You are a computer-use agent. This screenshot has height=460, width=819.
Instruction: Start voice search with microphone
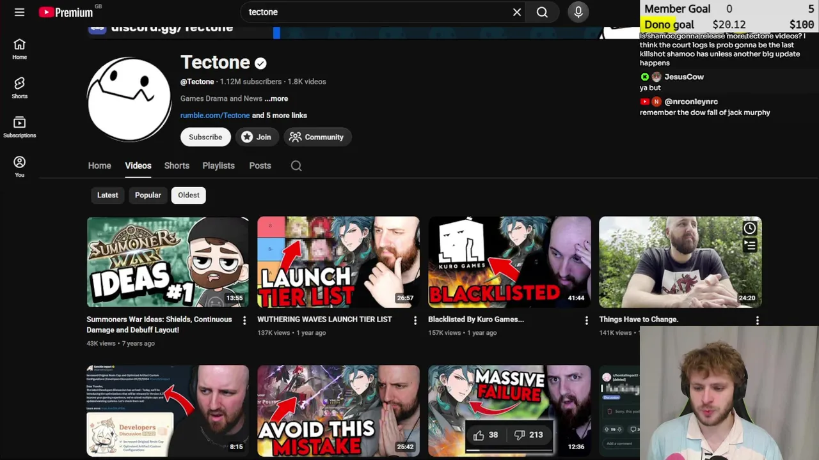pyautogui.click(x=578, y=12)
